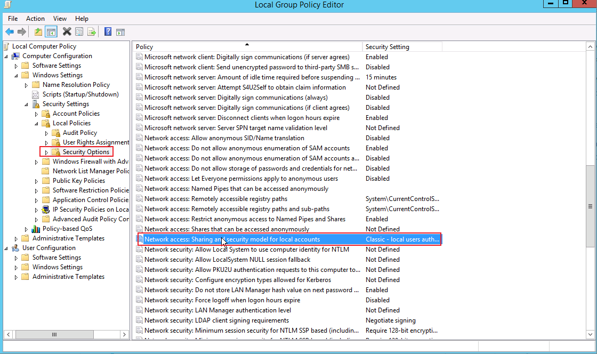Screen dimensions: 597x354
Task: Expand the Account Policies tree node
Action: [x=37, y=114]
